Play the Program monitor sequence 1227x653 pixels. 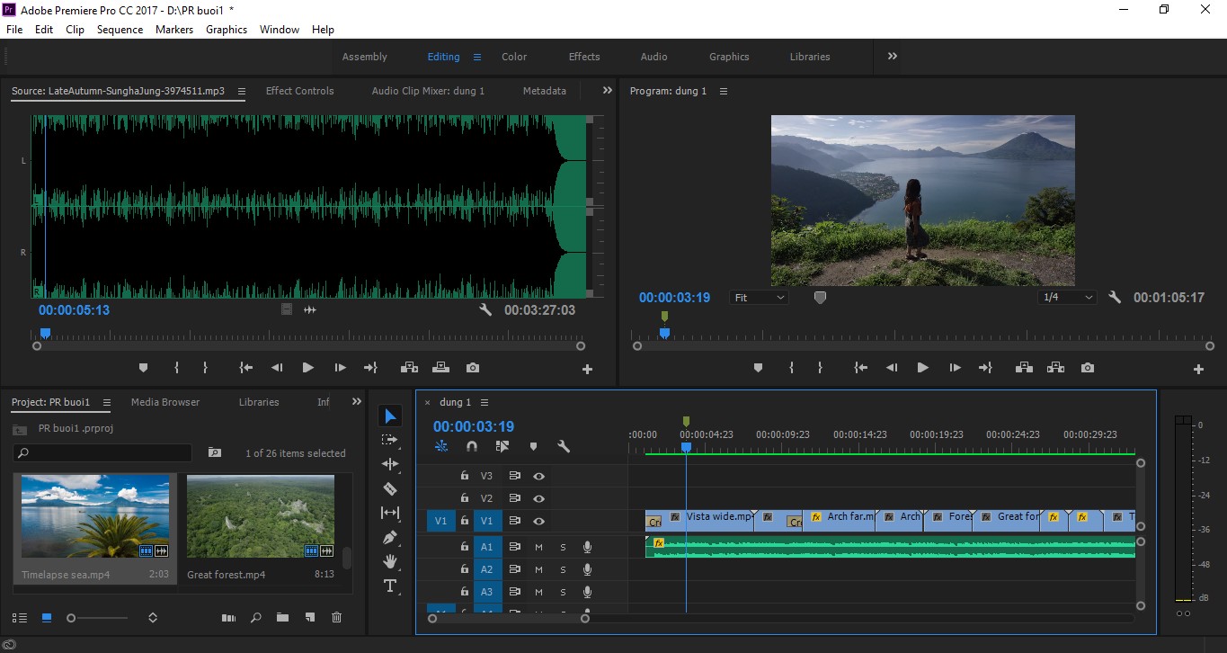pos(922,368)
